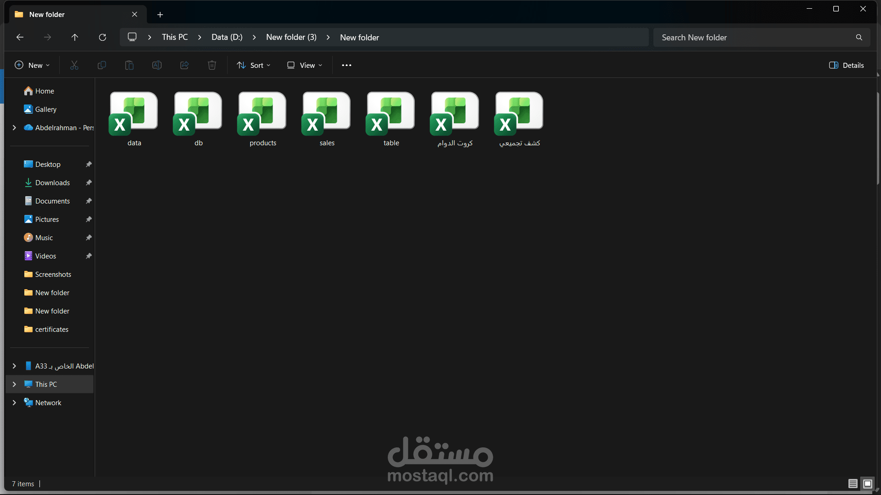Viewport: 881px width, 495px height.
Task: Expand the Network tree node
Action: (x=14, y=402)
